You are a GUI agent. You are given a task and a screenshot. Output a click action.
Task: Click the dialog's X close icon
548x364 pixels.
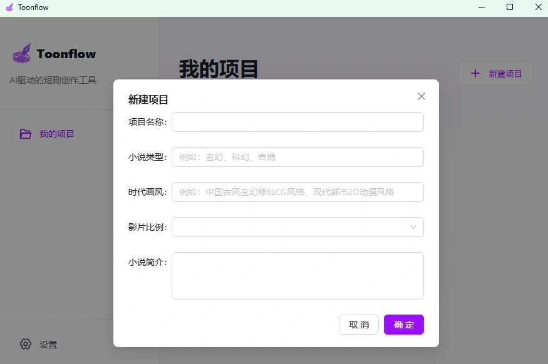pos(421,96)
